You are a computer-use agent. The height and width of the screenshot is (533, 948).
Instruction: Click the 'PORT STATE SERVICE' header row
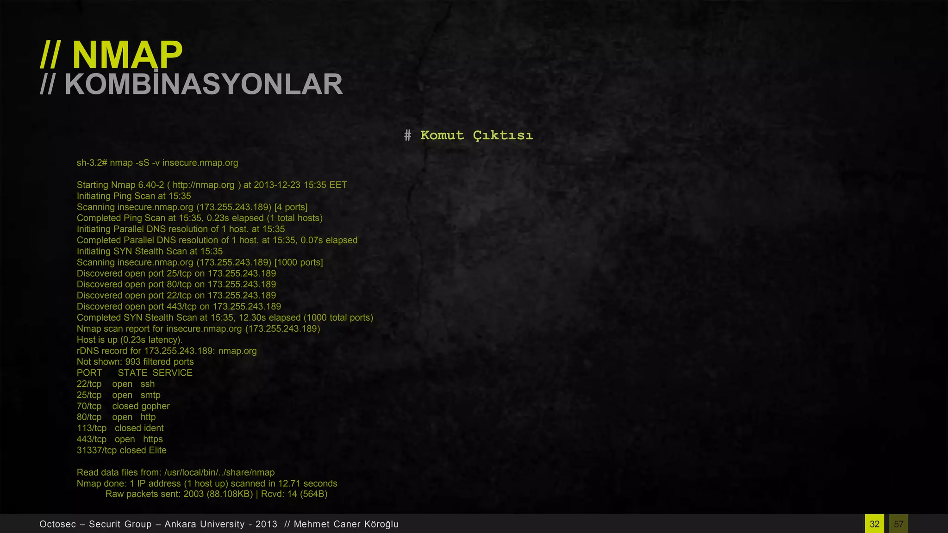pyautogui.click(x=135, y=373)
